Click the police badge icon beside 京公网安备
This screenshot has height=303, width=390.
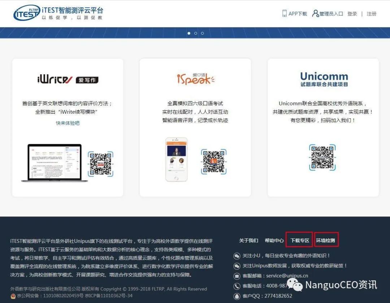point(13,296)
